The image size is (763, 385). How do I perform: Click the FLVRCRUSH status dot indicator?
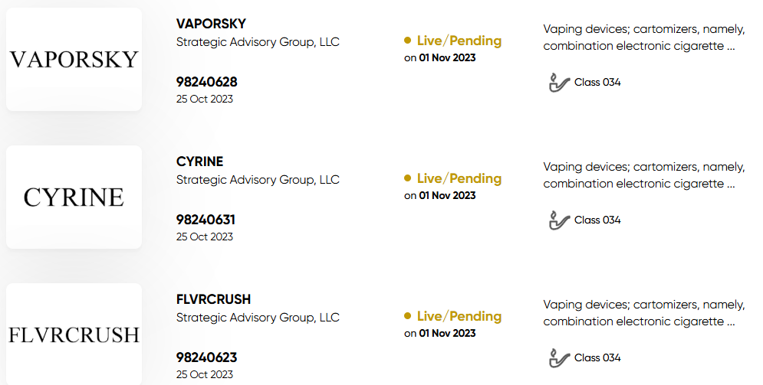click(x=408, y=316)
